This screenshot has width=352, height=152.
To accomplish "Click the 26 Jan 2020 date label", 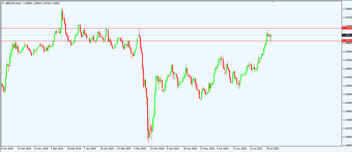I will [x=107, y=149].
